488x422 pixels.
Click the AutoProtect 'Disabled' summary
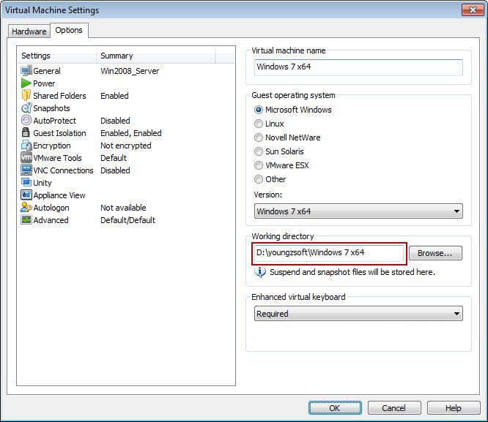[x=115, y=121]
